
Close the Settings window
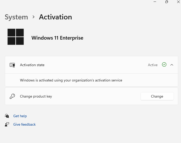pyautogui.click(x=178, y=2)
